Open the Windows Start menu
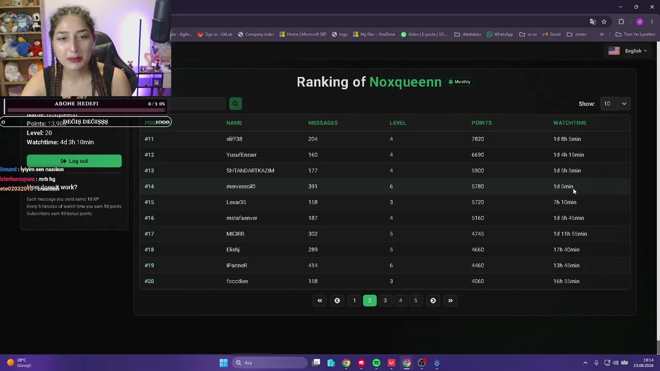This screenshot has height=371, width=660. (x=223, y=363)
